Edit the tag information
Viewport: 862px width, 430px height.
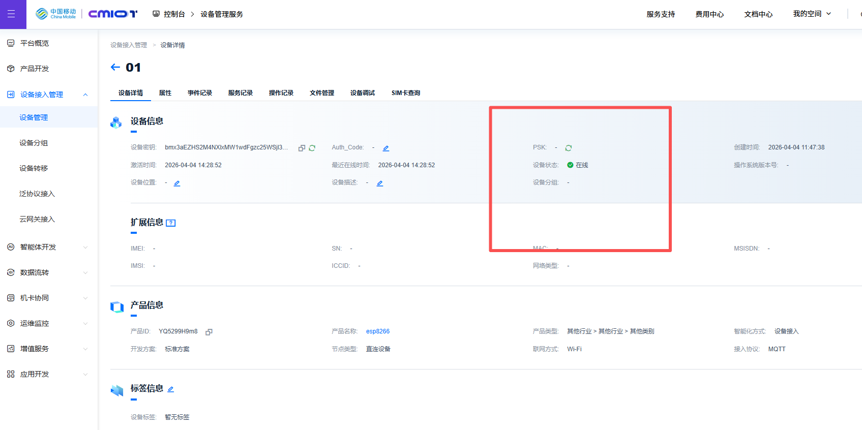pyautogui.click(x=171, y=389)
